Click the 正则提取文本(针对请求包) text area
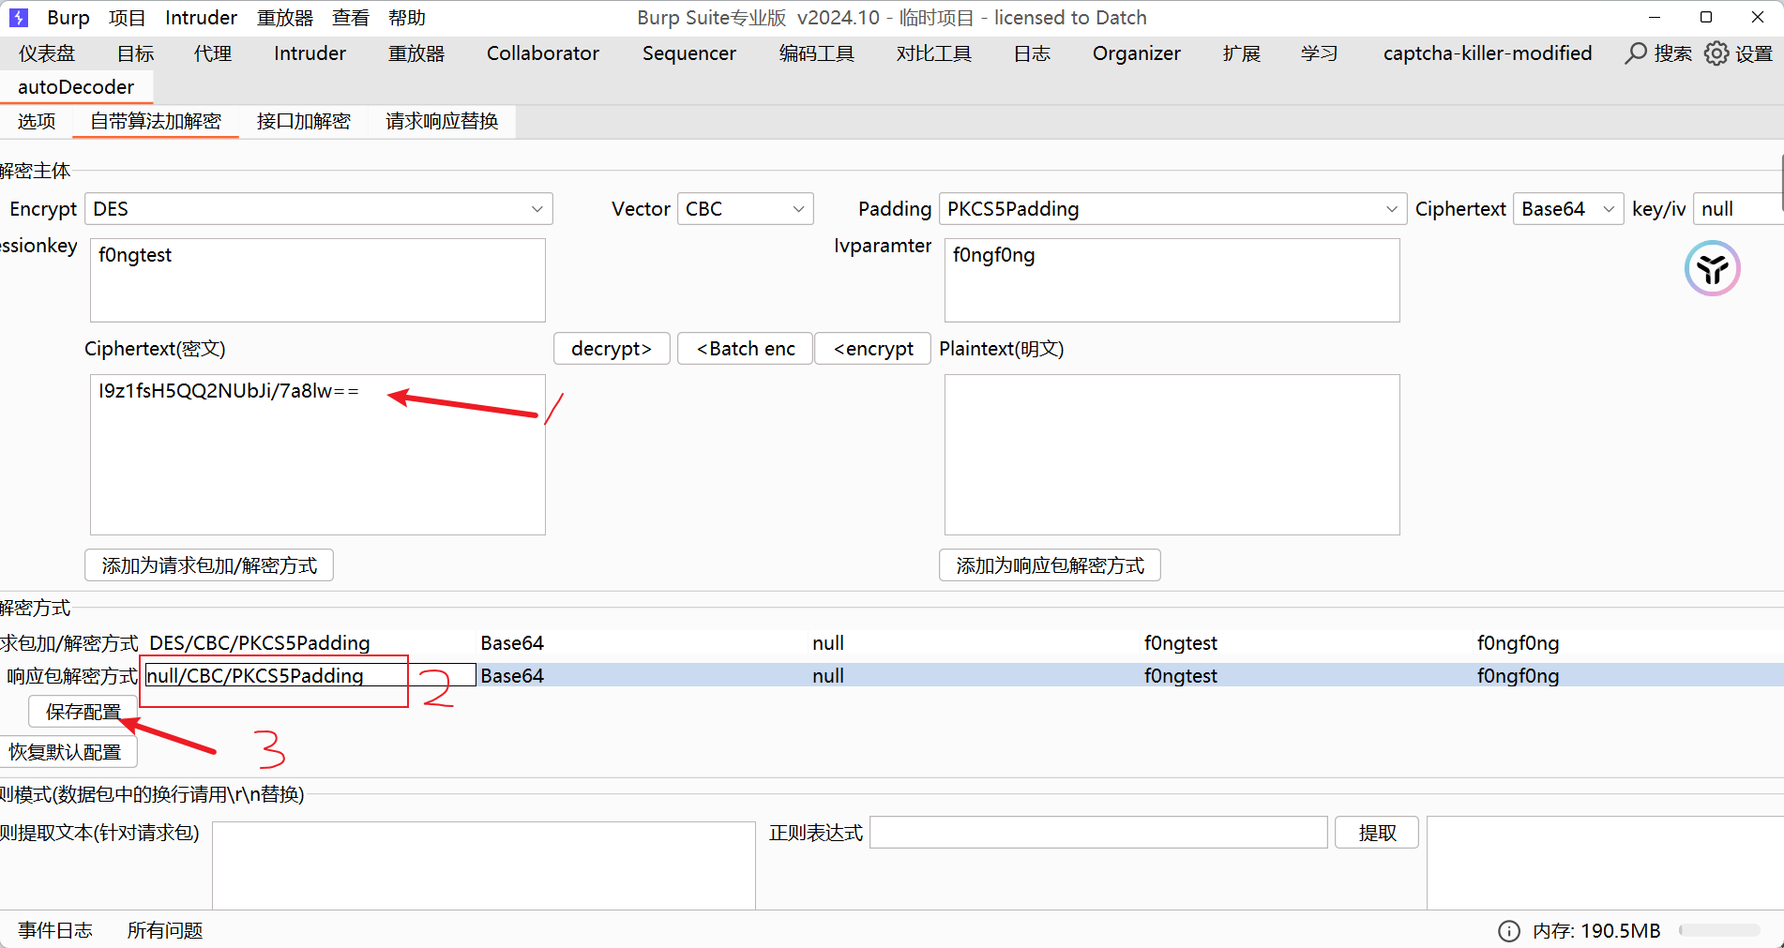Viewport: 1784px width, 948px height. 484,866
